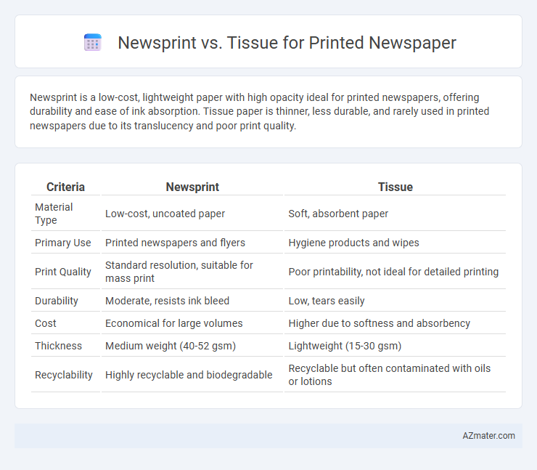Select the 'Printed newspapers and flyers' cell

175,243
